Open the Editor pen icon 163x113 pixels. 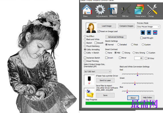point(126,9)
